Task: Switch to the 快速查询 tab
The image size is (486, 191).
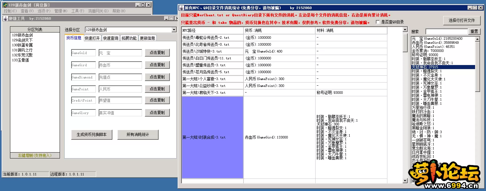Action: [x=111, y=38]
